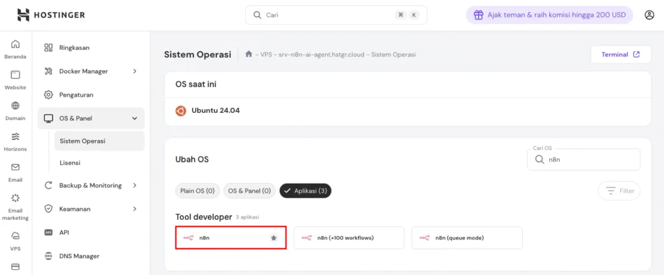This screenshot has width=664, height=275.
Task: Click the Ubah OS heading
Action: click(x=192, y=160)
